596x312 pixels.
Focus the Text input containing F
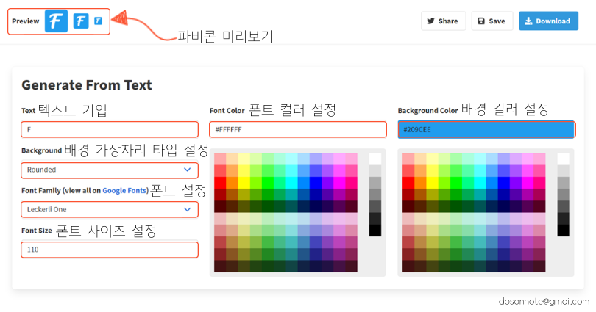coord(110,130)
